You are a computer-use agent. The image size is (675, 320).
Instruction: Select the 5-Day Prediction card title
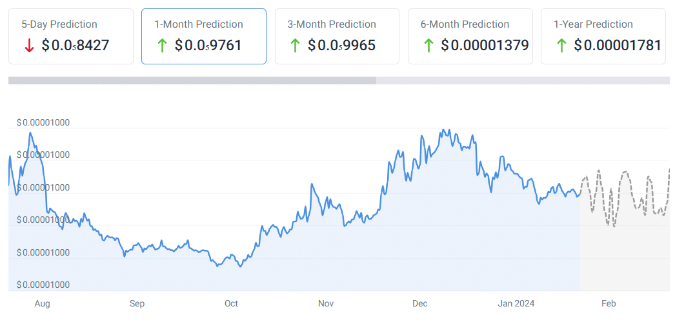(x=59, y=24)
